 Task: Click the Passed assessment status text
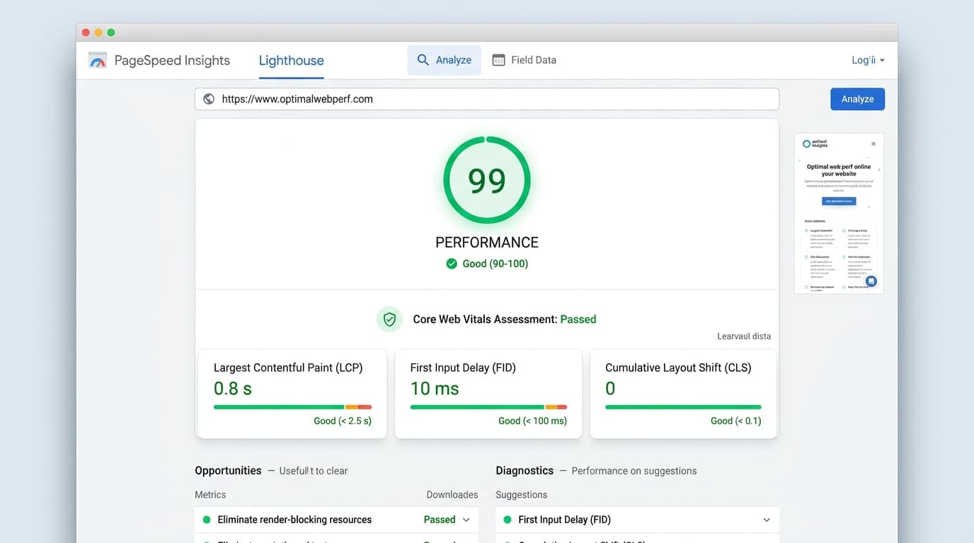(x=578, y=320)
